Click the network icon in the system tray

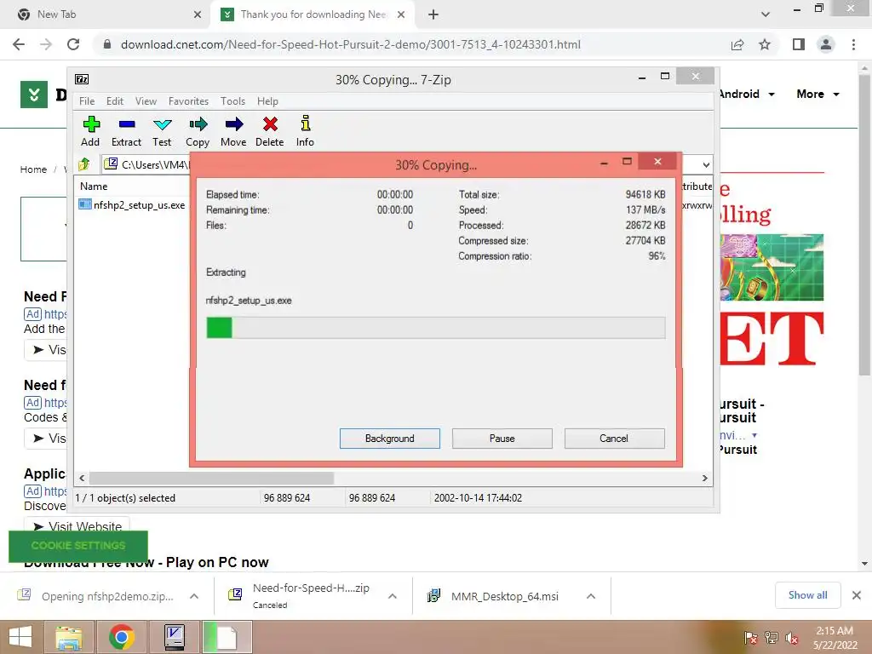point(772,638)
